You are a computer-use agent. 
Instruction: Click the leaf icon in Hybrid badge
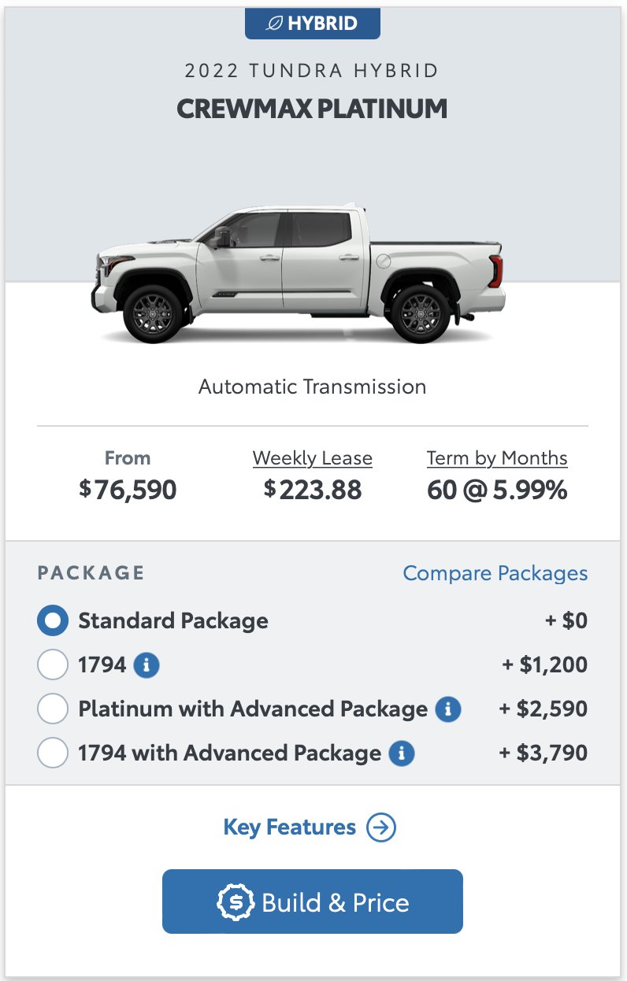click(x=275, y=24)
